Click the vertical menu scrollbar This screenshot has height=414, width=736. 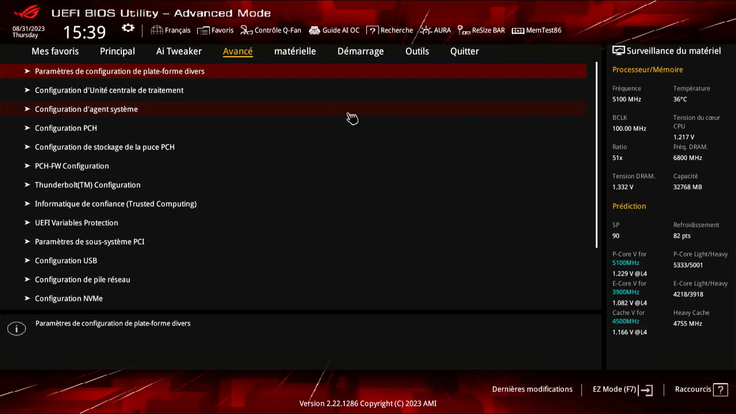596,155
